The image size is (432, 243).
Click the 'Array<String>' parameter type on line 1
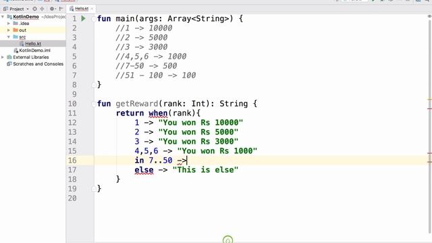click(198, 19)
